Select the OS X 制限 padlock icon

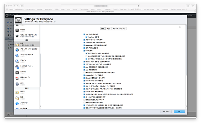coord(17,98)
